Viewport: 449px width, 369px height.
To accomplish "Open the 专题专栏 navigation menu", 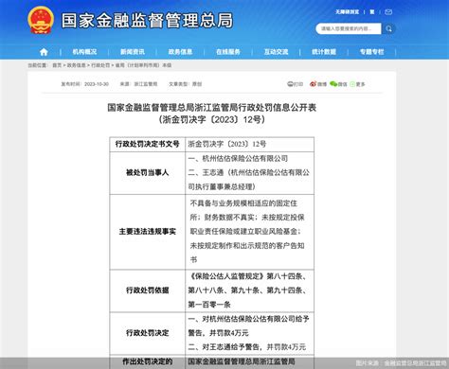I will [371, 52].
